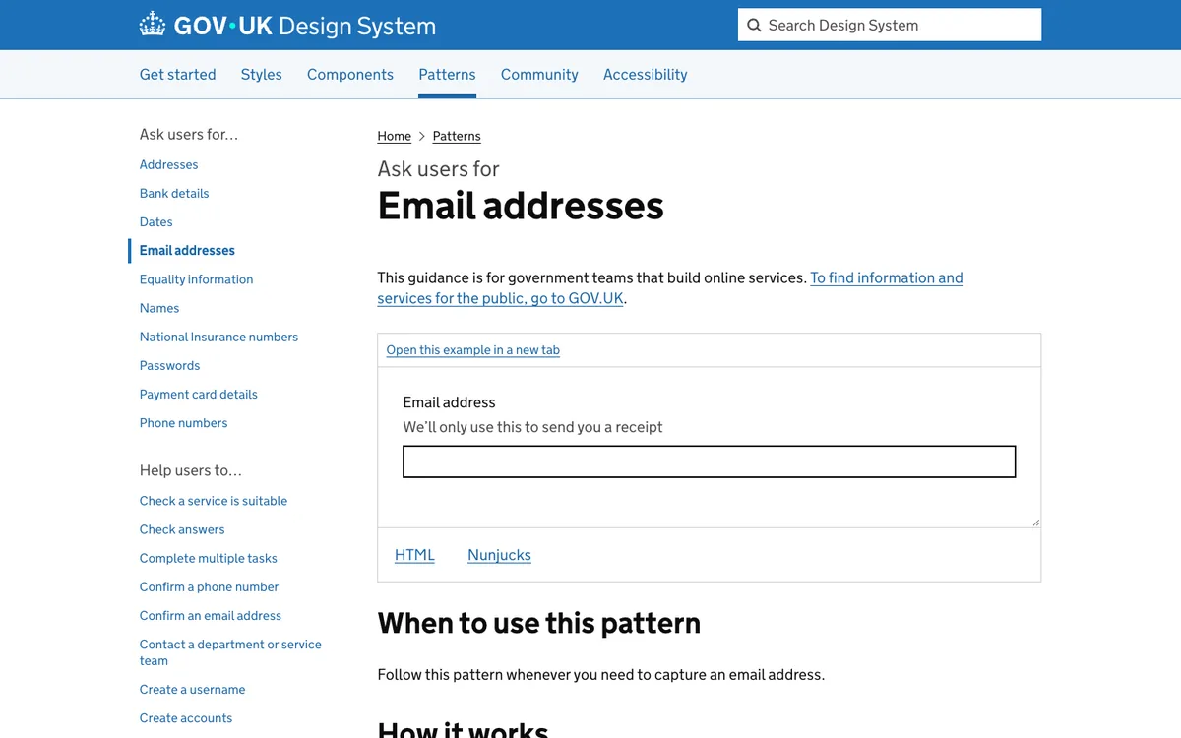The width and height of the screenshot is (1181, 738).
Task: Follow the Home breadcrumb link
Action: [x=395, y=136]
